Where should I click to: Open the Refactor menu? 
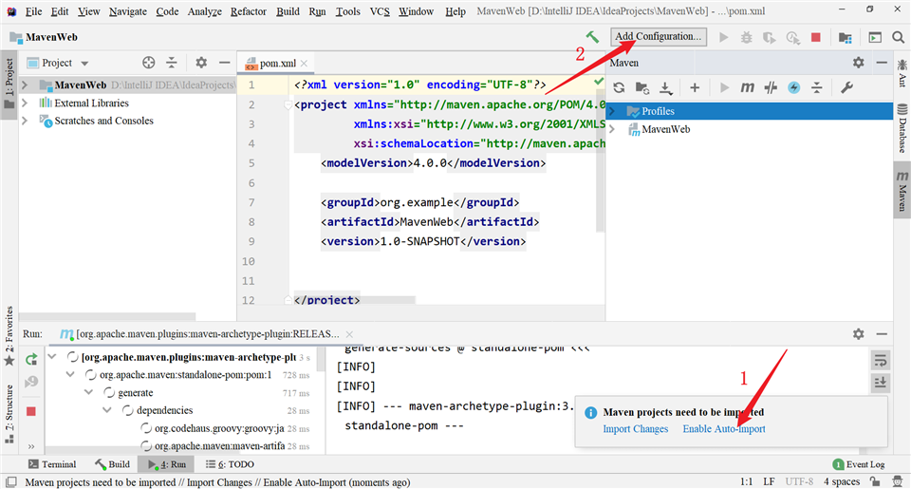248,11
